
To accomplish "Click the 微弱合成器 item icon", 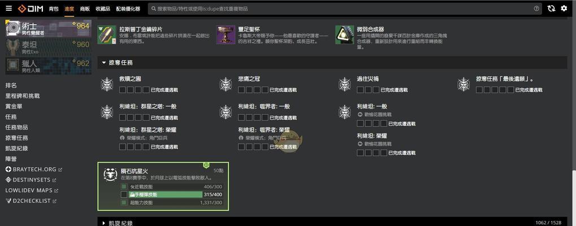I will [x=345, y=35].
